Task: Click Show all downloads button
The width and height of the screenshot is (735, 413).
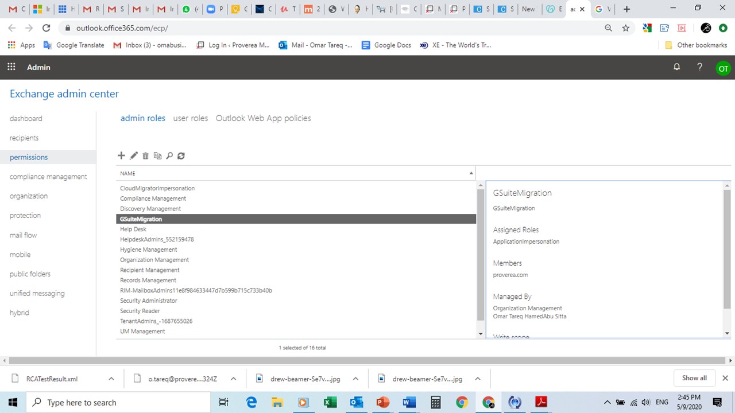Action: [x=694, y=378]
